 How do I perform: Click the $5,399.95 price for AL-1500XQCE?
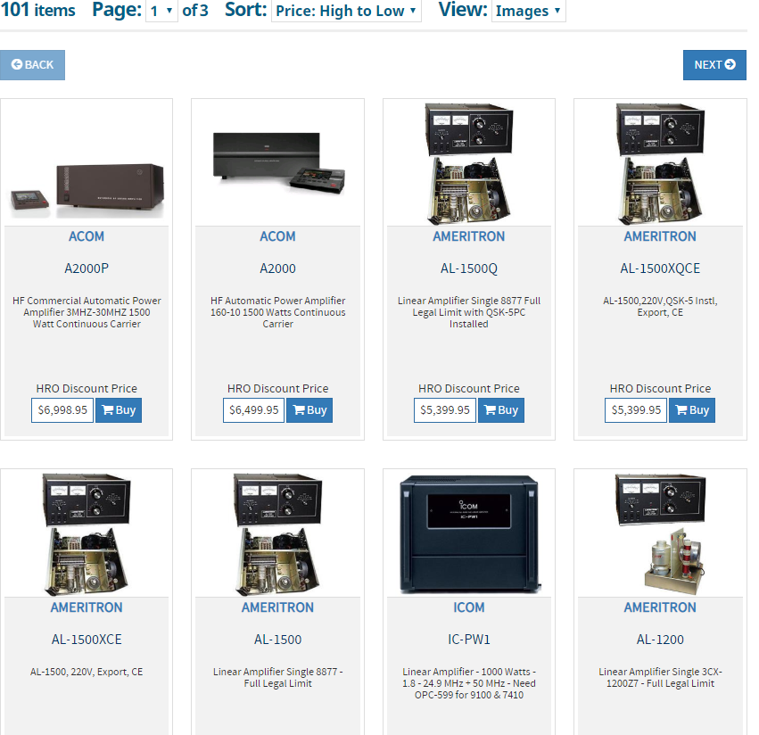point(636,410)
